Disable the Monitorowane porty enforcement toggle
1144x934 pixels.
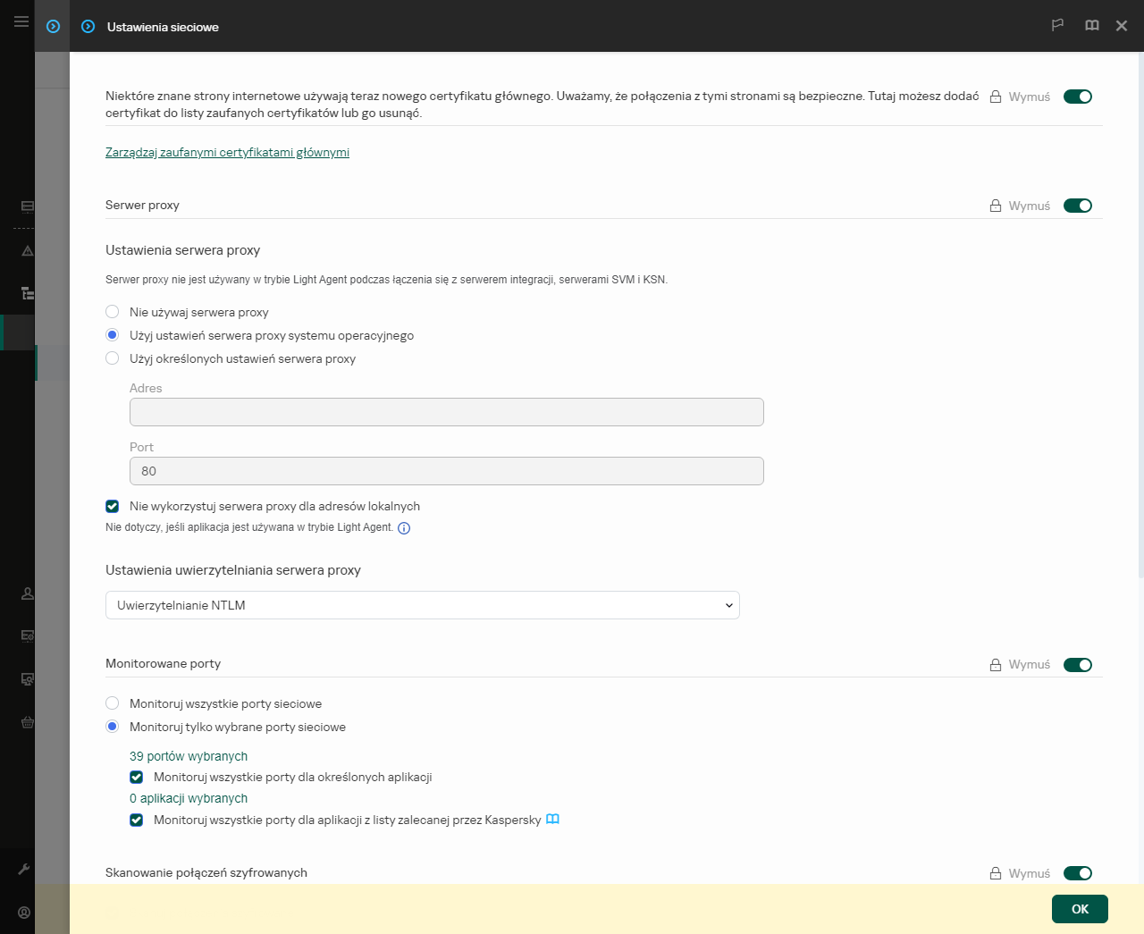pyautogui.click(x=1078, y=664)
